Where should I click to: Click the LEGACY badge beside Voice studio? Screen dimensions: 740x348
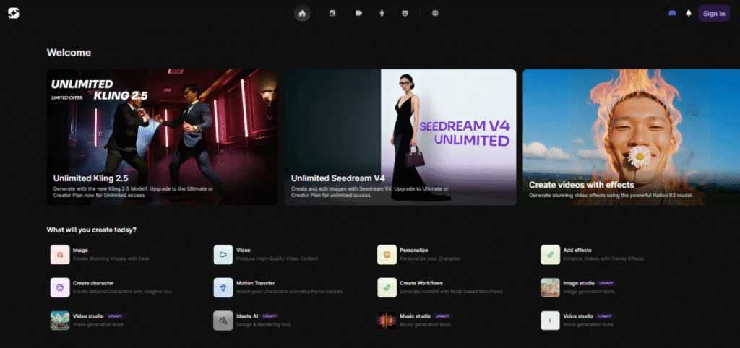[x=605, y=316]
